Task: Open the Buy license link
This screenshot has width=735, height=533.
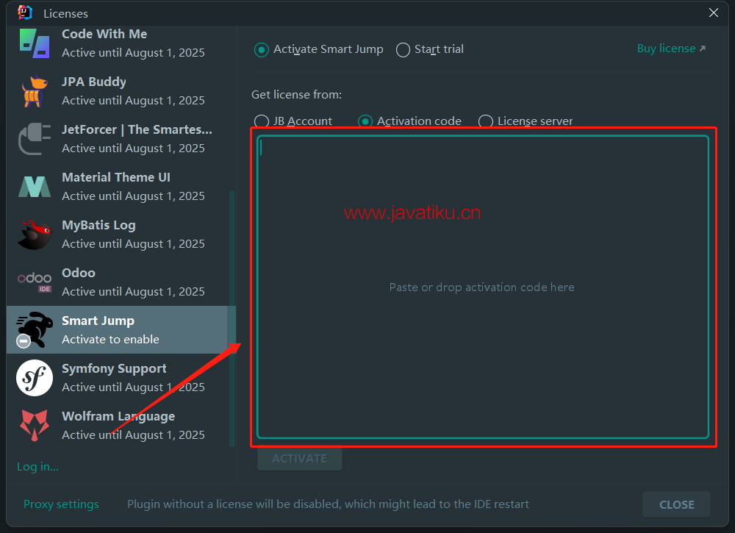Action: pyautogui.click(x=670, y=49)
